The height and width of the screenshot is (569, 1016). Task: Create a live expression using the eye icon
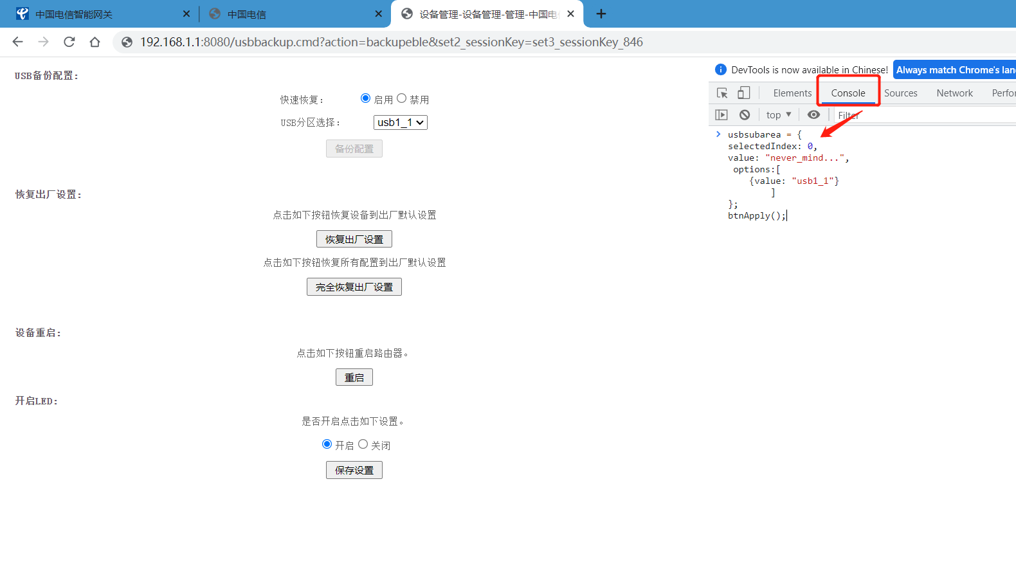click(x=813, y=115)
